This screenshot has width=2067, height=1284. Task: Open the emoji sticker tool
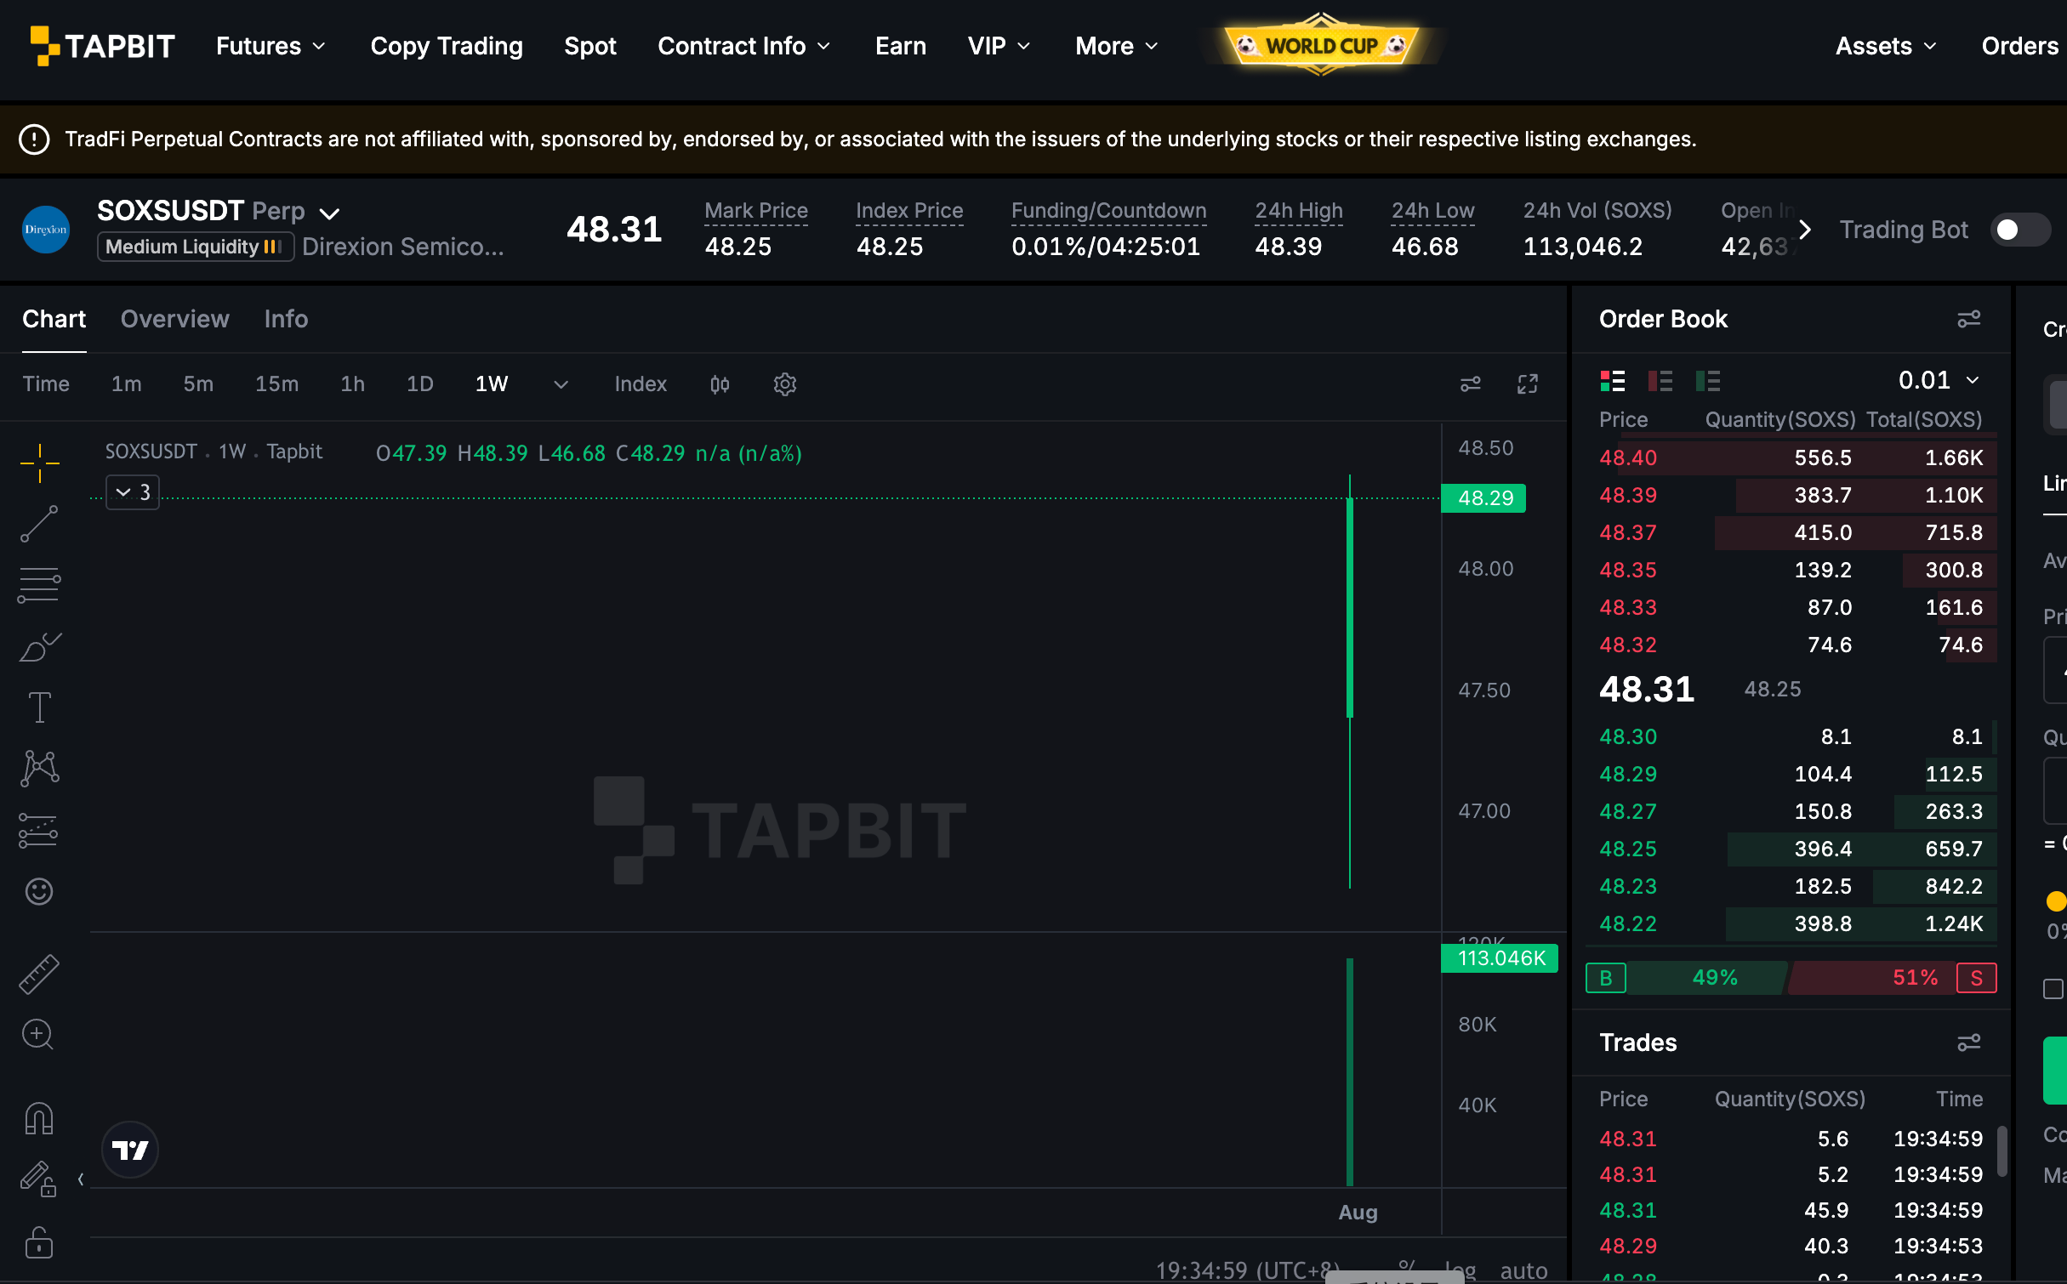point(39,891)
